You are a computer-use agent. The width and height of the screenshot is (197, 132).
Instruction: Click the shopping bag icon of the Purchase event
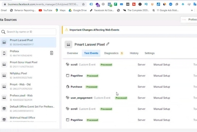68,87
